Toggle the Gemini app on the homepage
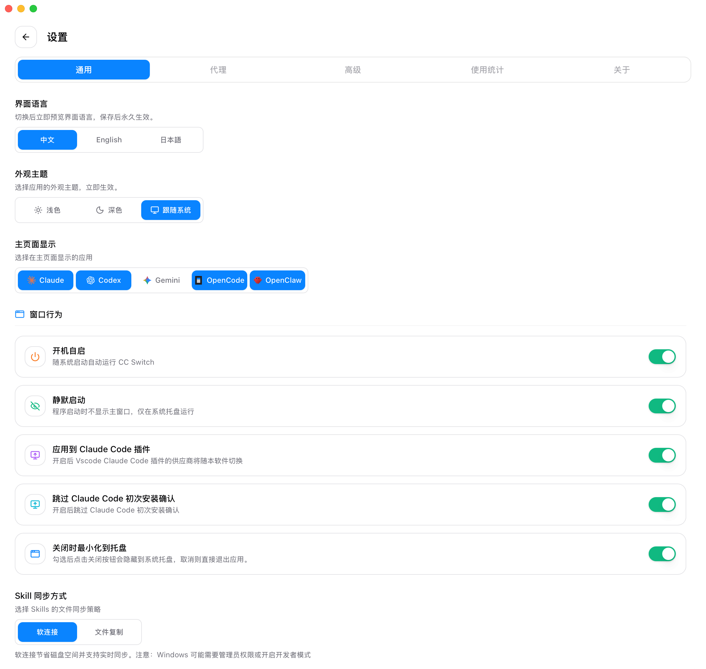This screenshot has height=669, width=706. coord(161,280)
